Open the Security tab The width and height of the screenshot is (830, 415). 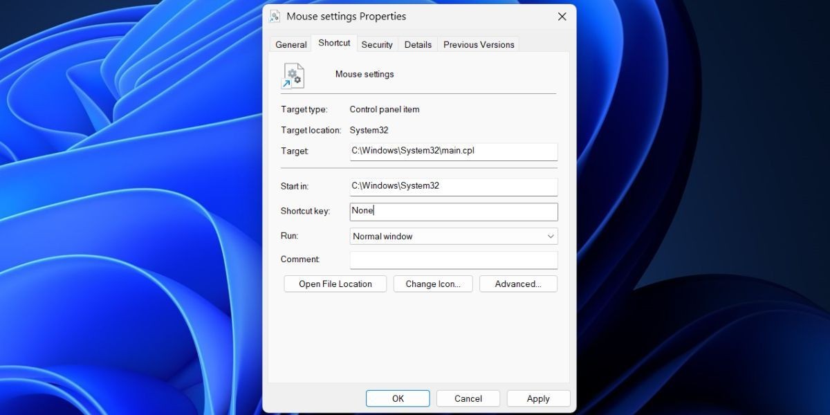[377, 44]
